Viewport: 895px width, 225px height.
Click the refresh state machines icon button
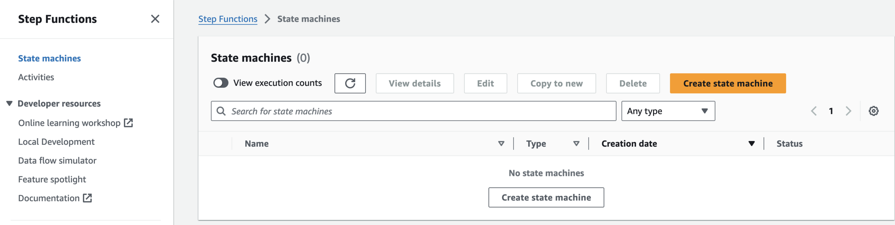tap(350, 83)
